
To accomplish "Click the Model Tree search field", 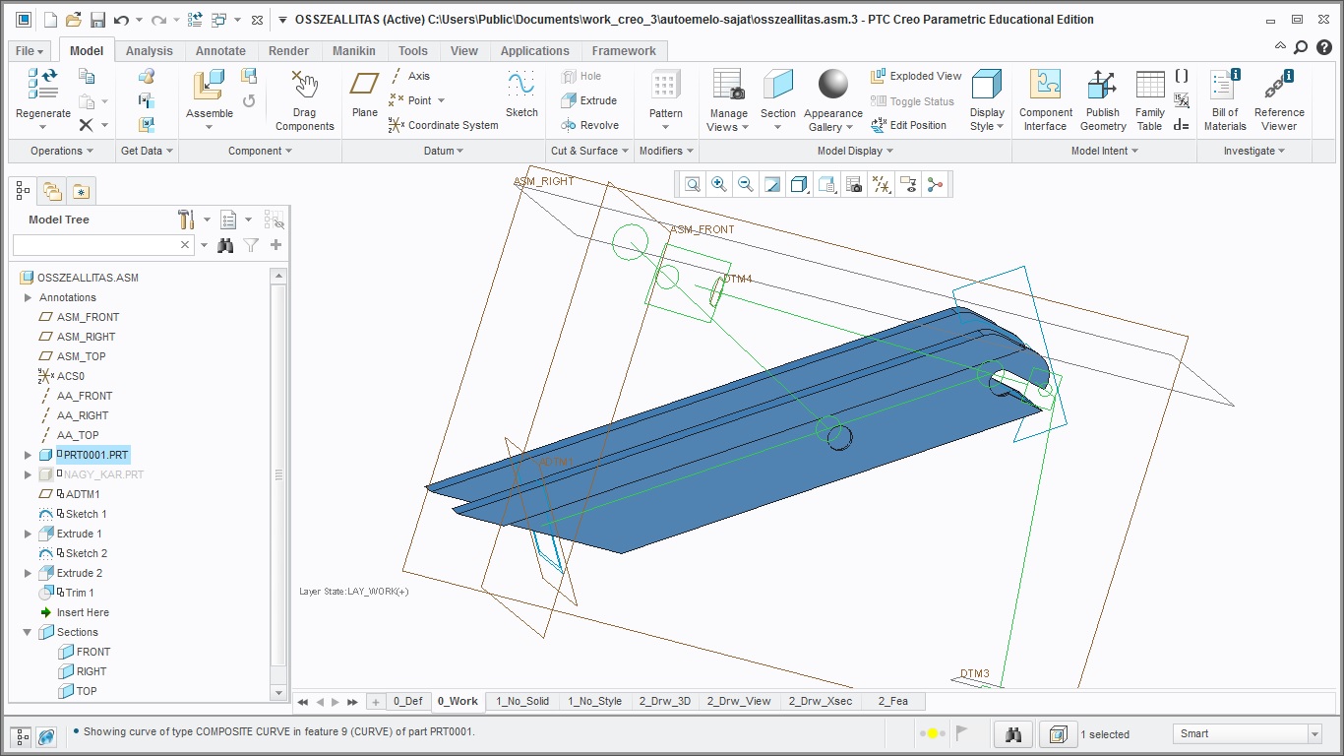I will tap(103, 245).
